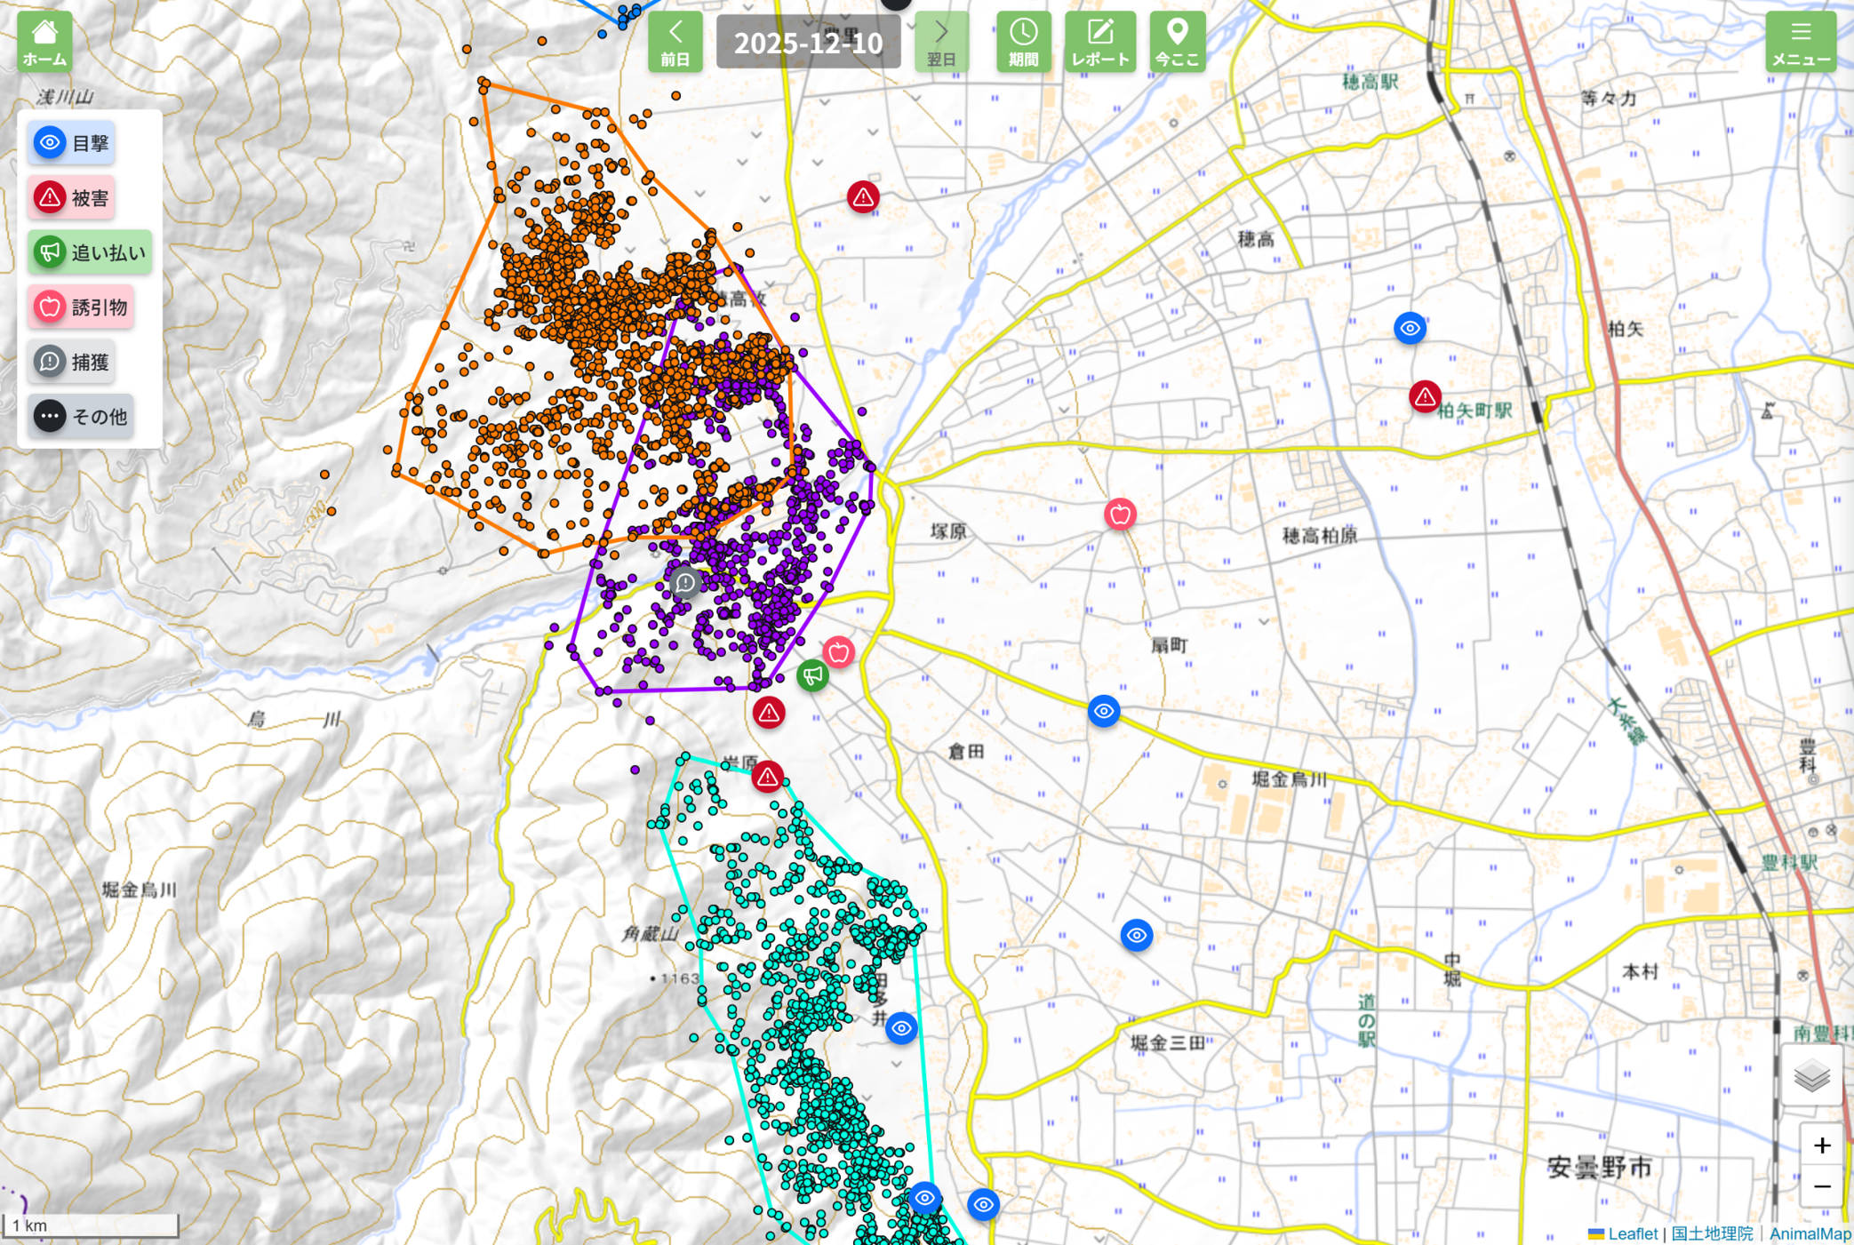This screenshot has height=1245, width=1854.
Task: Open the hamburger menu at top right
Action: [x=1801, y=42]
